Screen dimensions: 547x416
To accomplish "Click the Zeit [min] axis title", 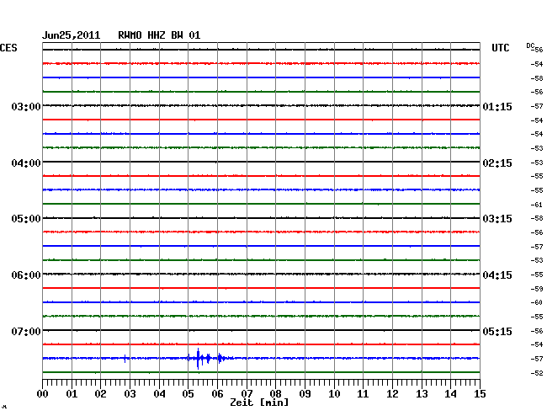I will pyautogui.click(x=259, y=403).
